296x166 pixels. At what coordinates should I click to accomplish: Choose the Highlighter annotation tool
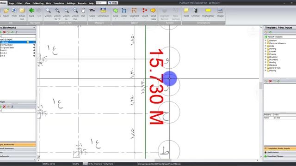[208, 12]
